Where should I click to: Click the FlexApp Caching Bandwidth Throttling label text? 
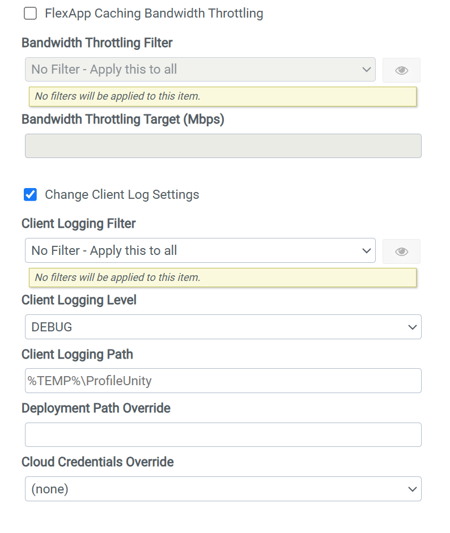(x=154, y=14)
